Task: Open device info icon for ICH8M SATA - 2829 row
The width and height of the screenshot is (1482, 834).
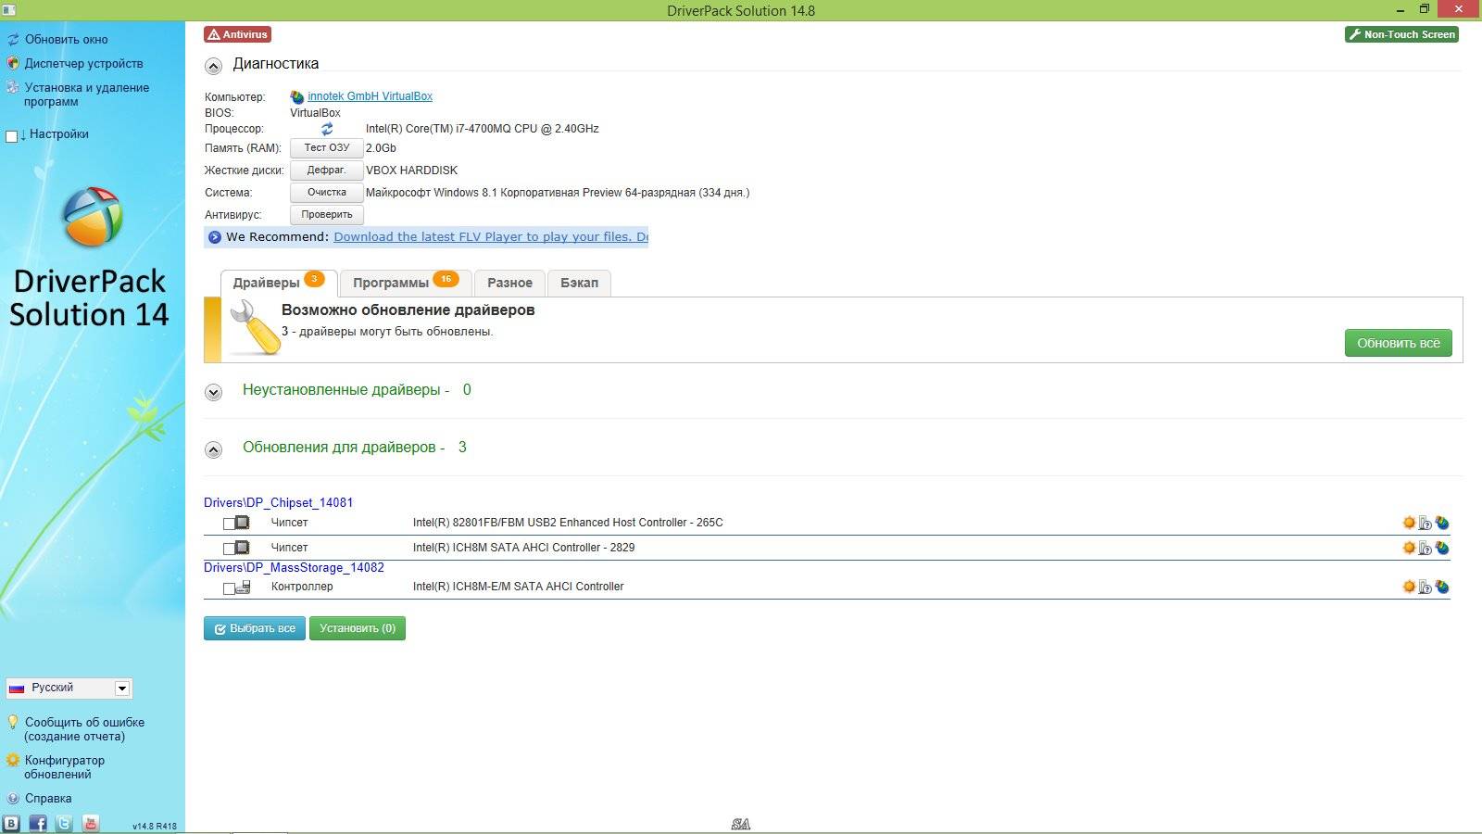Action: (1425, 548)
